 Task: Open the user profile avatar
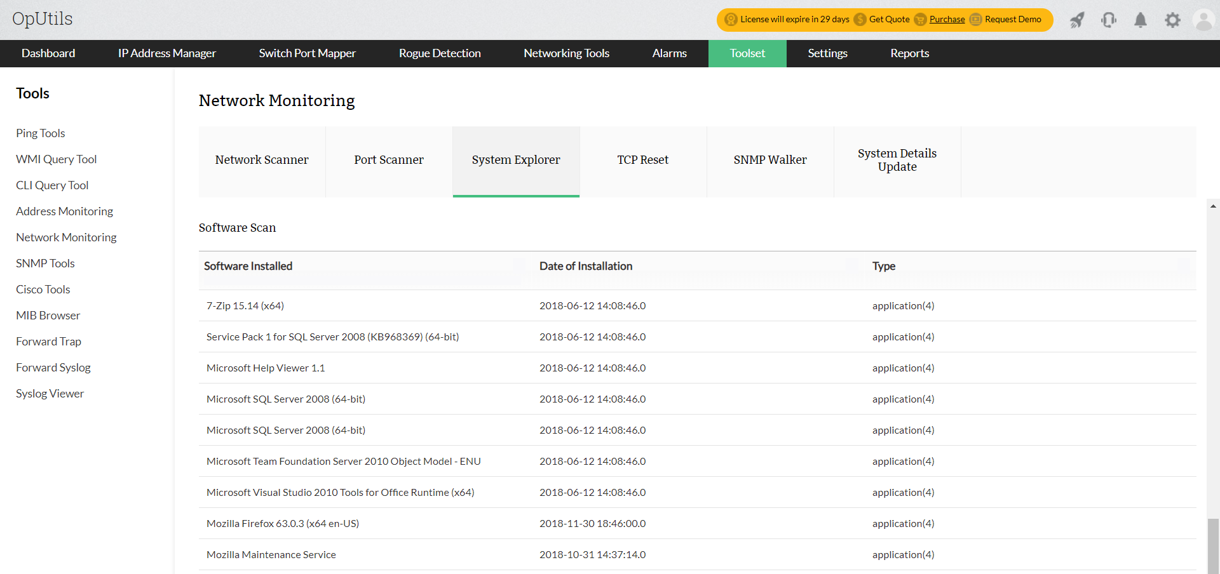tap(1203, 20)
